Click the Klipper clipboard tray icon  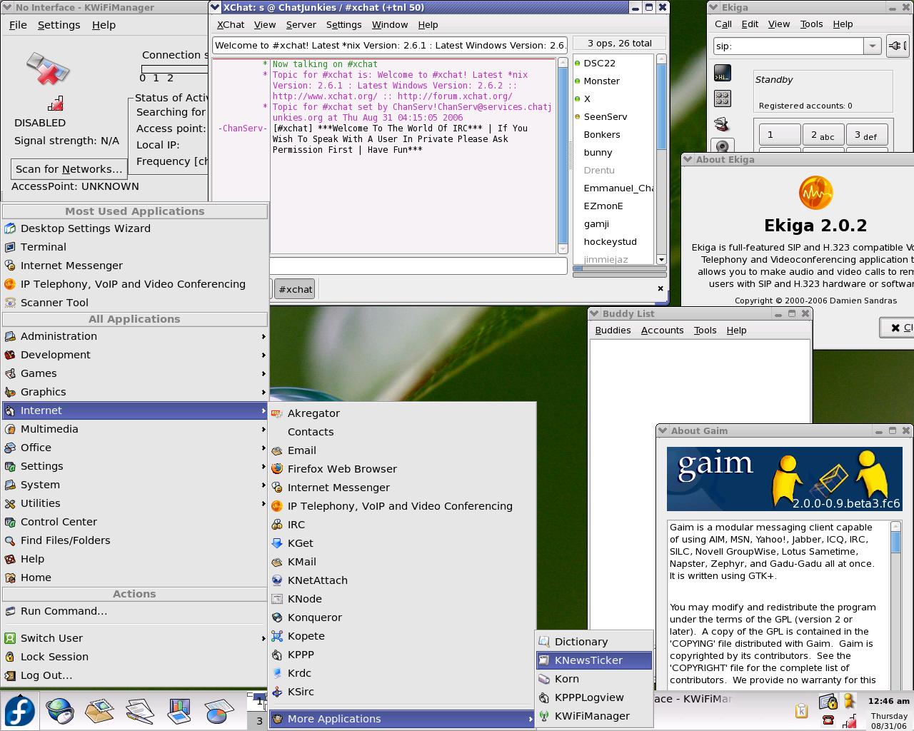pyautogui.click(x=801, y=710)
